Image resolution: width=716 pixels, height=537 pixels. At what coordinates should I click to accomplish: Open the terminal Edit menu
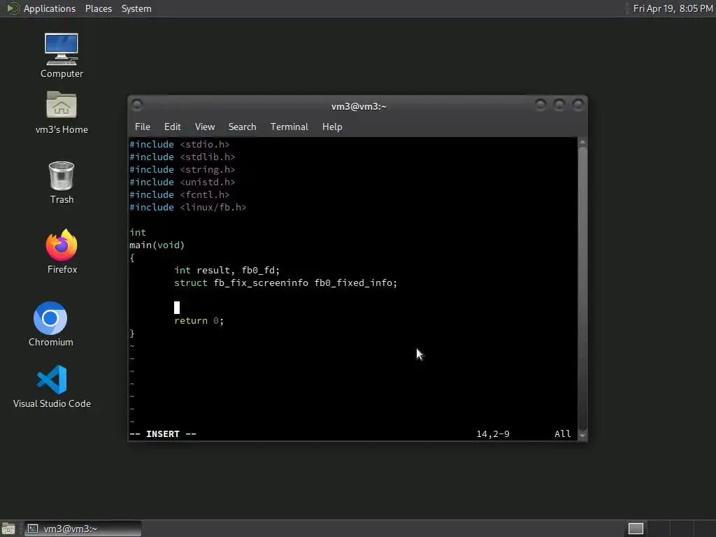pos(172,127)
